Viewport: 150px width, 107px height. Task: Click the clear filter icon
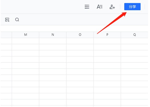[7, 20]
